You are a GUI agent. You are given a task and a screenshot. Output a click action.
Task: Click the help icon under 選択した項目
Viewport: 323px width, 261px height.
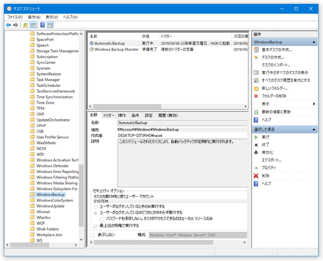(x=256, y=183)
